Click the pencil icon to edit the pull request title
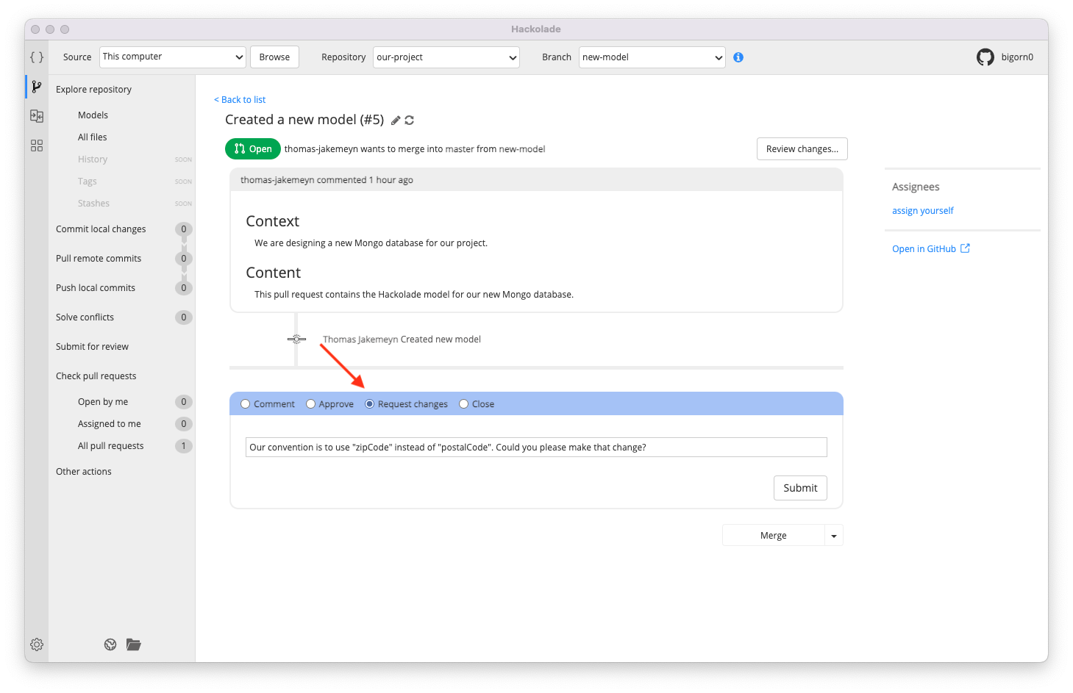Screen dimensions: 1073x693 click(x=396, y=119)
